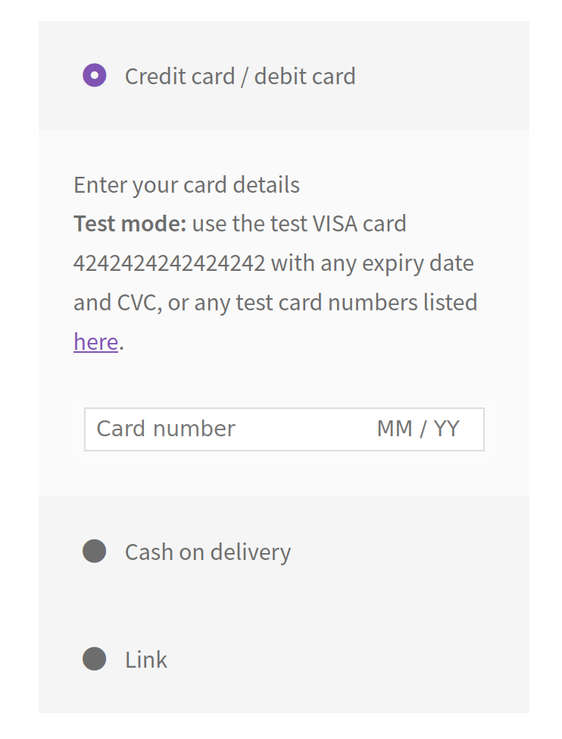Click the gray radio circle beside Link
The height and width of the screenshot is (739, 562).
94,659
